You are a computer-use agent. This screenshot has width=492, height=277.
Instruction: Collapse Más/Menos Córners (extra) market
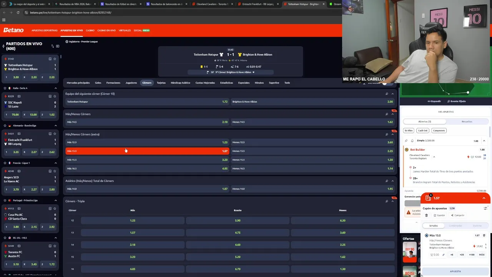click(392, 134)
